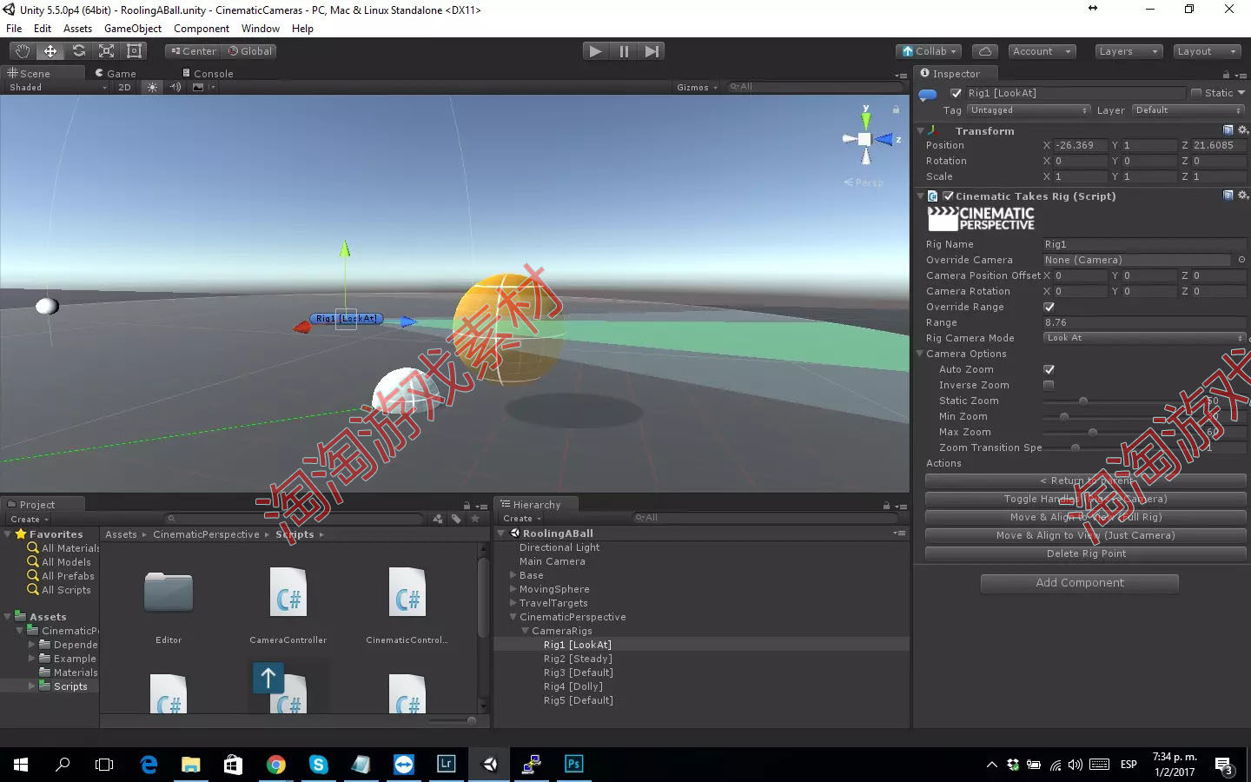Screen dimensions: 1251x782
Task: Select the Rect Transform tool
Action: [x=133, y=50]
